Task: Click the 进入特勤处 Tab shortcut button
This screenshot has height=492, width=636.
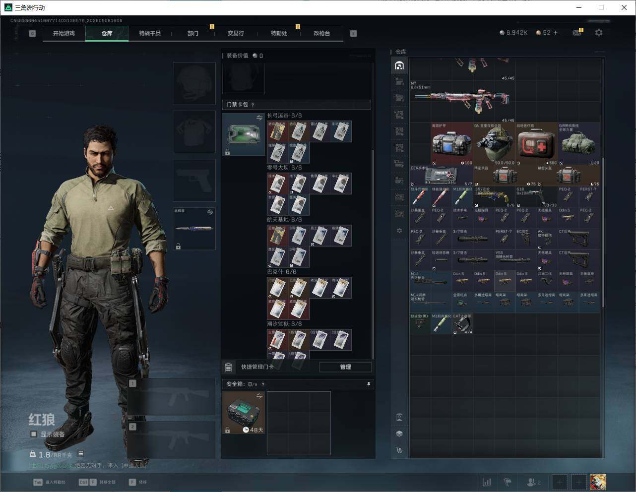Action: tap(50, 482)
